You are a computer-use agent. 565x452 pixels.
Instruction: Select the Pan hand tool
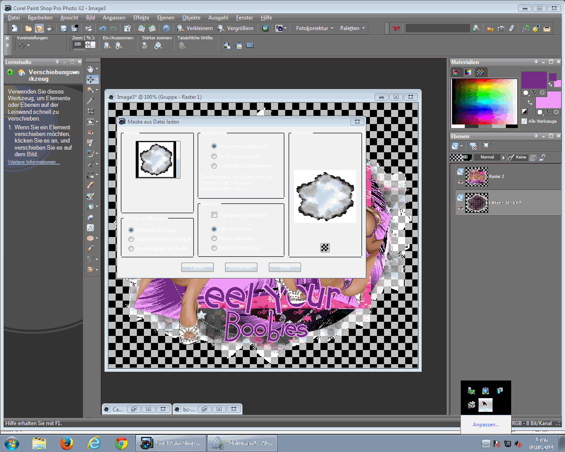(x=90, y=69)
